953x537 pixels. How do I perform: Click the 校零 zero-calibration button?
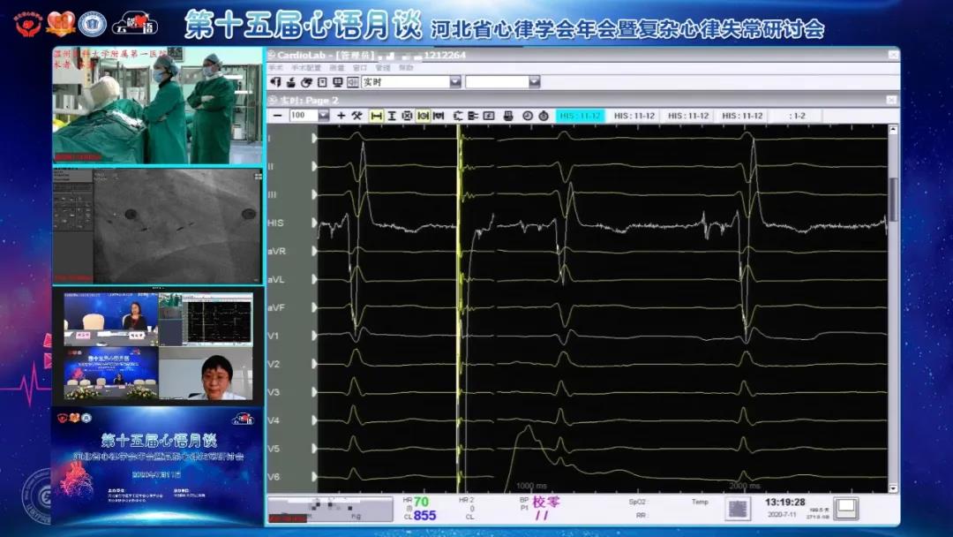point(546,503)
